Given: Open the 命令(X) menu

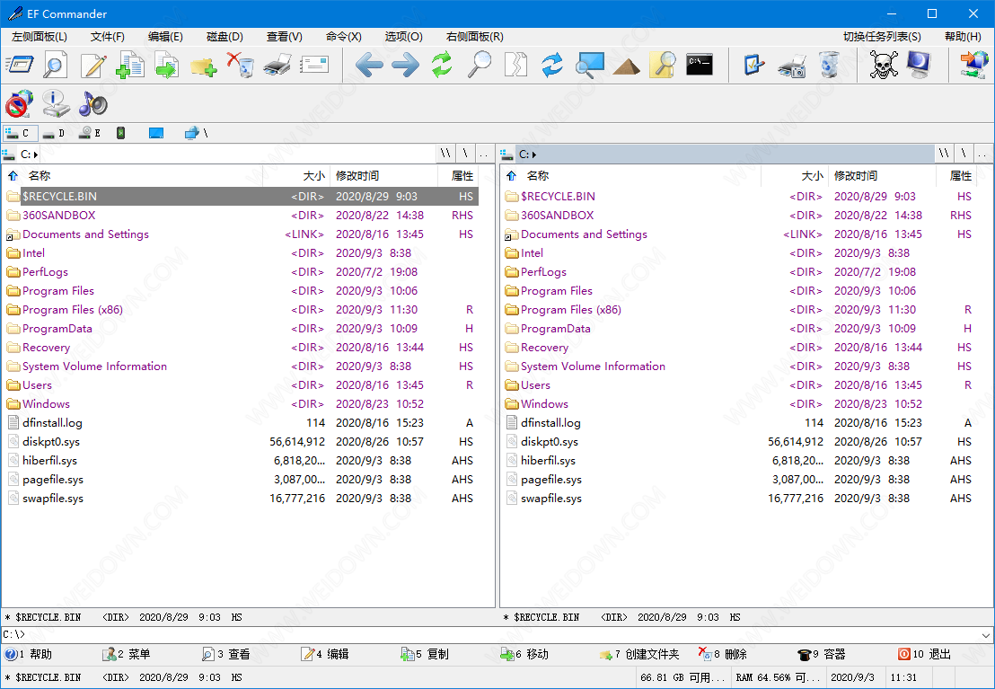Looking at the screenshot, I should pos(343,37).
